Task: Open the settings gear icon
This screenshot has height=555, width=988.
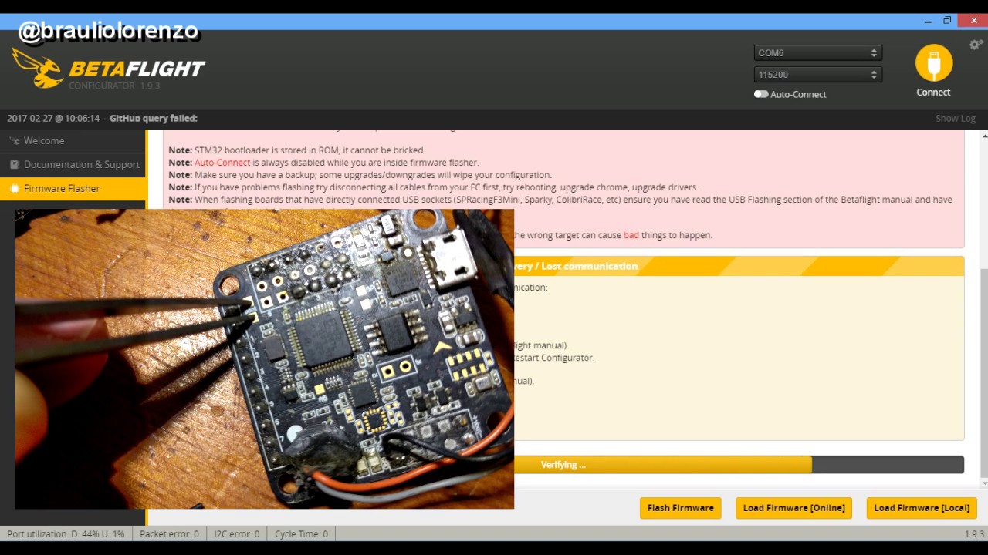Action: 976,45
